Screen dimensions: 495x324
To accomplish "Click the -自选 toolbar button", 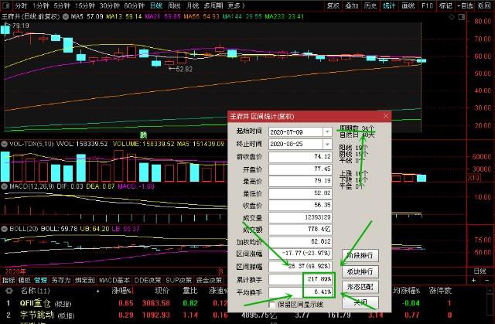I will 465,5.
